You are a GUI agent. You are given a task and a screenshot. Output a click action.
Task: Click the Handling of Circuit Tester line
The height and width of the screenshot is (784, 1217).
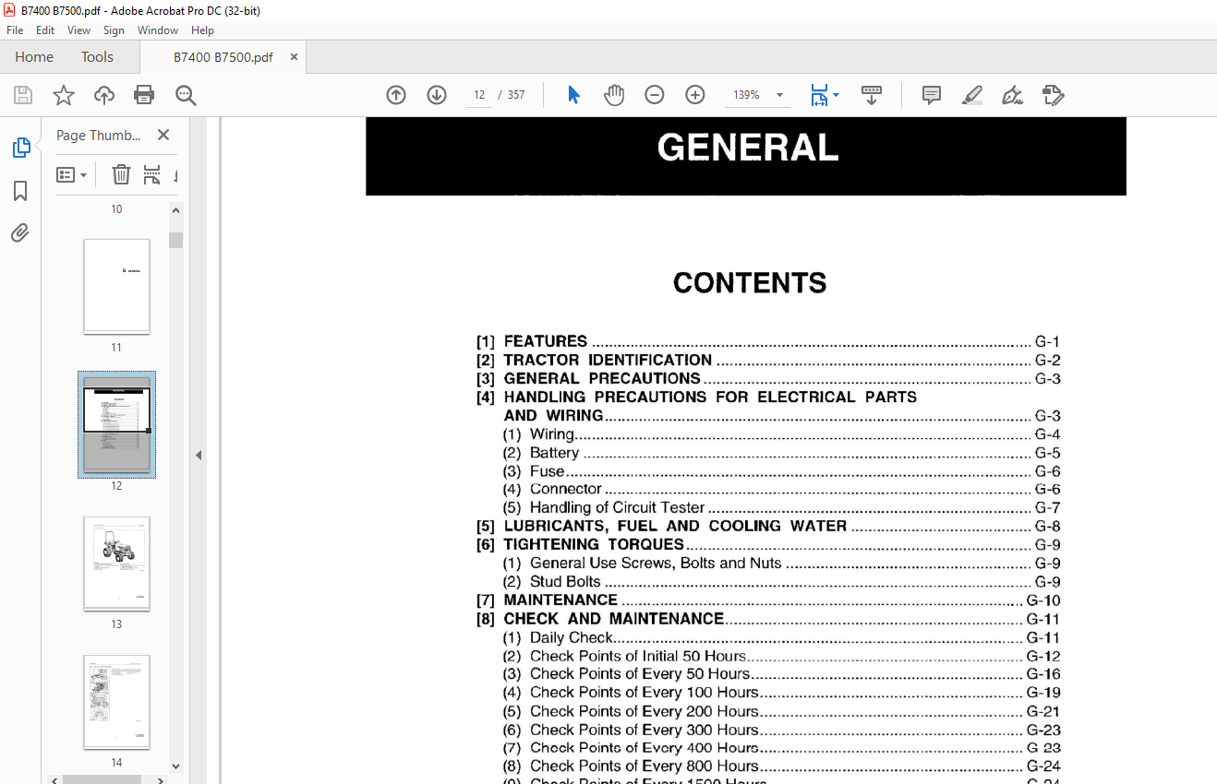pos(781,507)
